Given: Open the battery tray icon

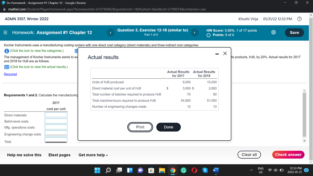Looking at the screenshot, I should (x=282, y=170).
